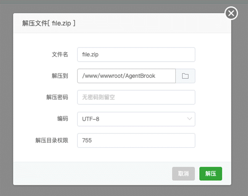Click the 解压到 label
The image size is (248, 196).
click(x=60, y=76)
